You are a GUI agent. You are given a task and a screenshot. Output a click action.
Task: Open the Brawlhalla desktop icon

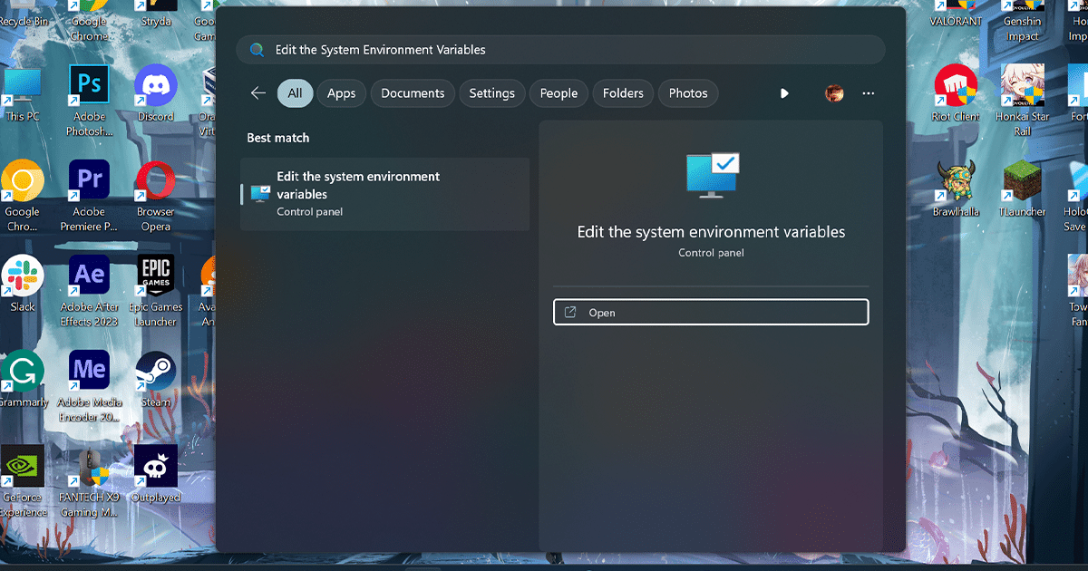tap(956, 181)
